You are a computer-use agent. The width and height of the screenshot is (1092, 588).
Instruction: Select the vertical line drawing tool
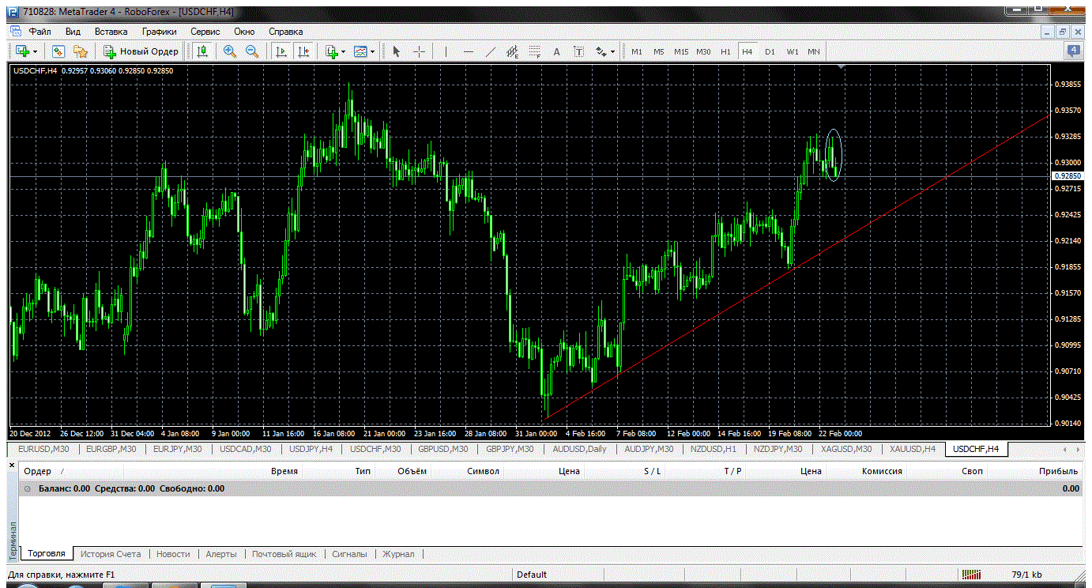(x=446, y=51)
